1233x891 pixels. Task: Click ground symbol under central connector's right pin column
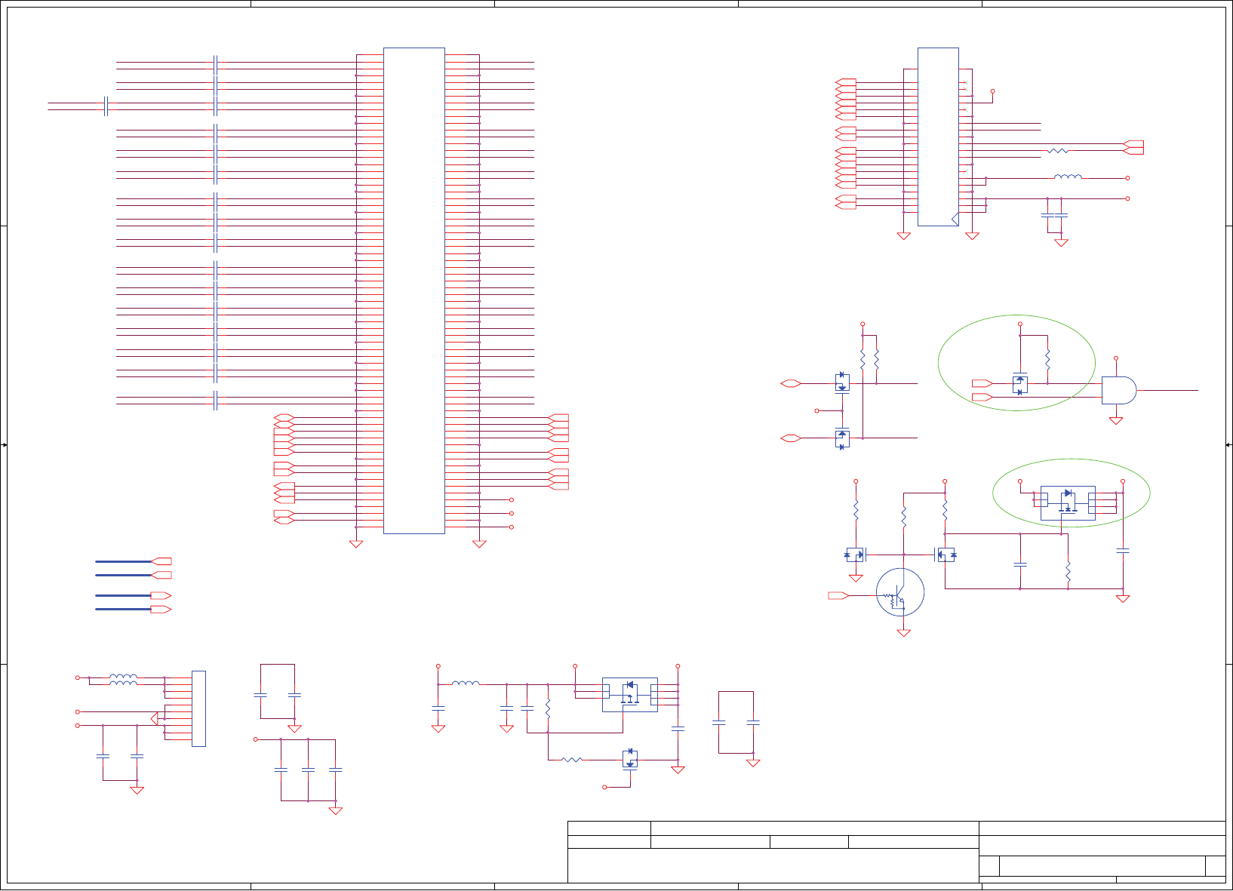pos(479,544)
